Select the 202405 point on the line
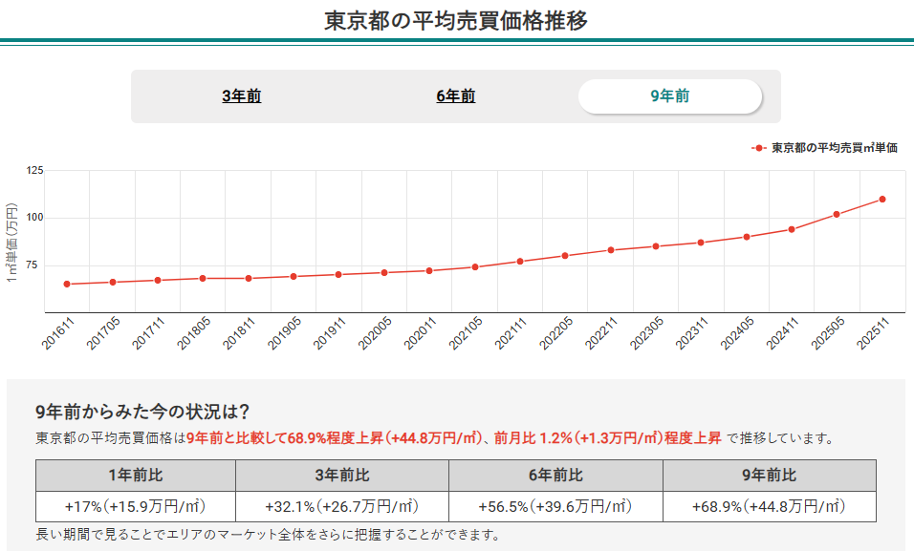Viewport: 914px width, 551px height. (748, 236)
